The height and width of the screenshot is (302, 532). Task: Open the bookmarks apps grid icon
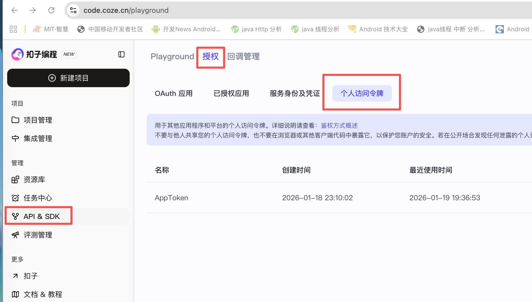[x=13, y=29]
